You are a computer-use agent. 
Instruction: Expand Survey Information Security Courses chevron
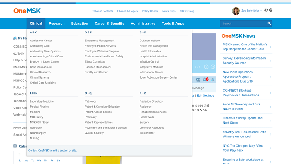[x=270, y=61]
